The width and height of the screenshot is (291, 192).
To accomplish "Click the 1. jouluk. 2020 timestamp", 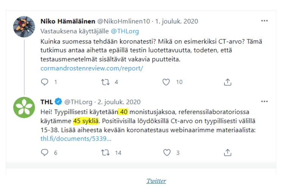I will tap(176, 22).
